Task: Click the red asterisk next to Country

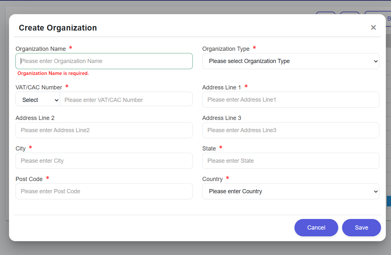Action: tap(228, 178)
